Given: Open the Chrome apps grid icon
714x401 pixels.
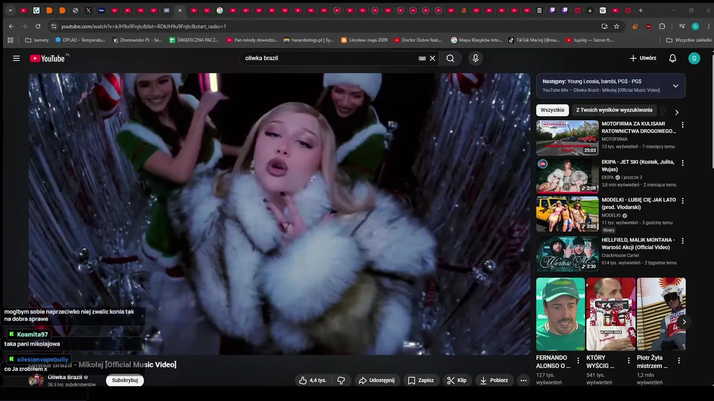Looking at the screenshot, I should pos(10,40).
